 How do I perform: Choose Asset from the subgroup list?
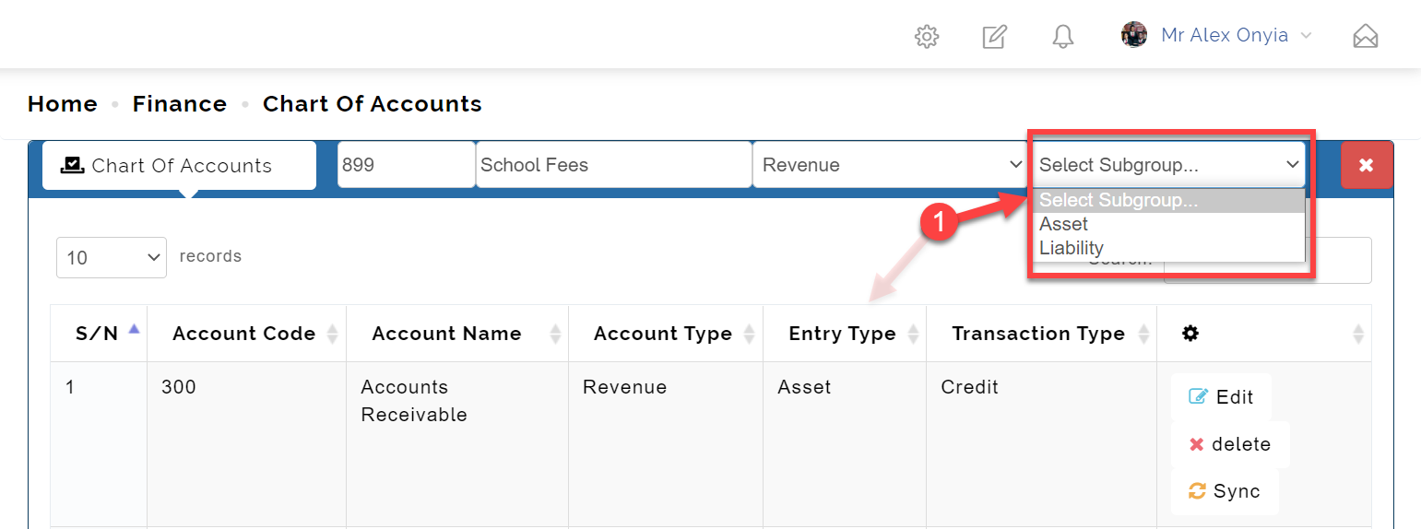tap(1168, 224)
